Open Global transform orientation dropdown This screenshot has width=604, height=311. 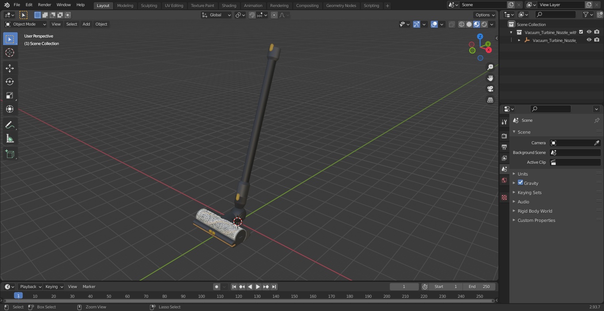coord(216,15)
